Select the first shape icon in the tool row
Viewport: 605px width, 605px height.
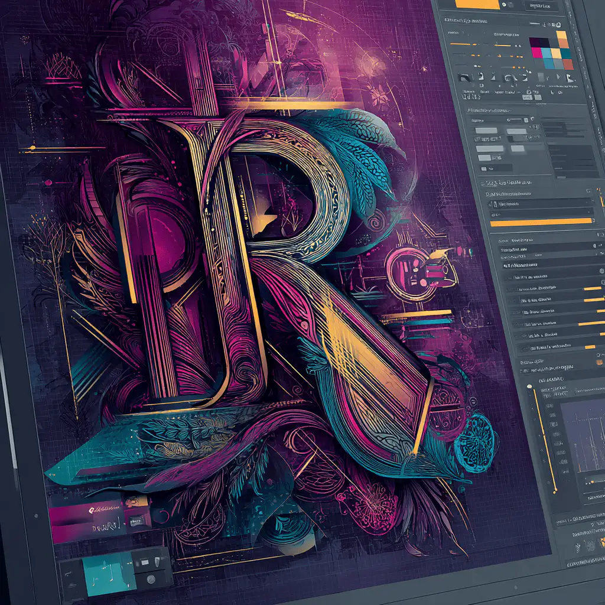point(465,77)
